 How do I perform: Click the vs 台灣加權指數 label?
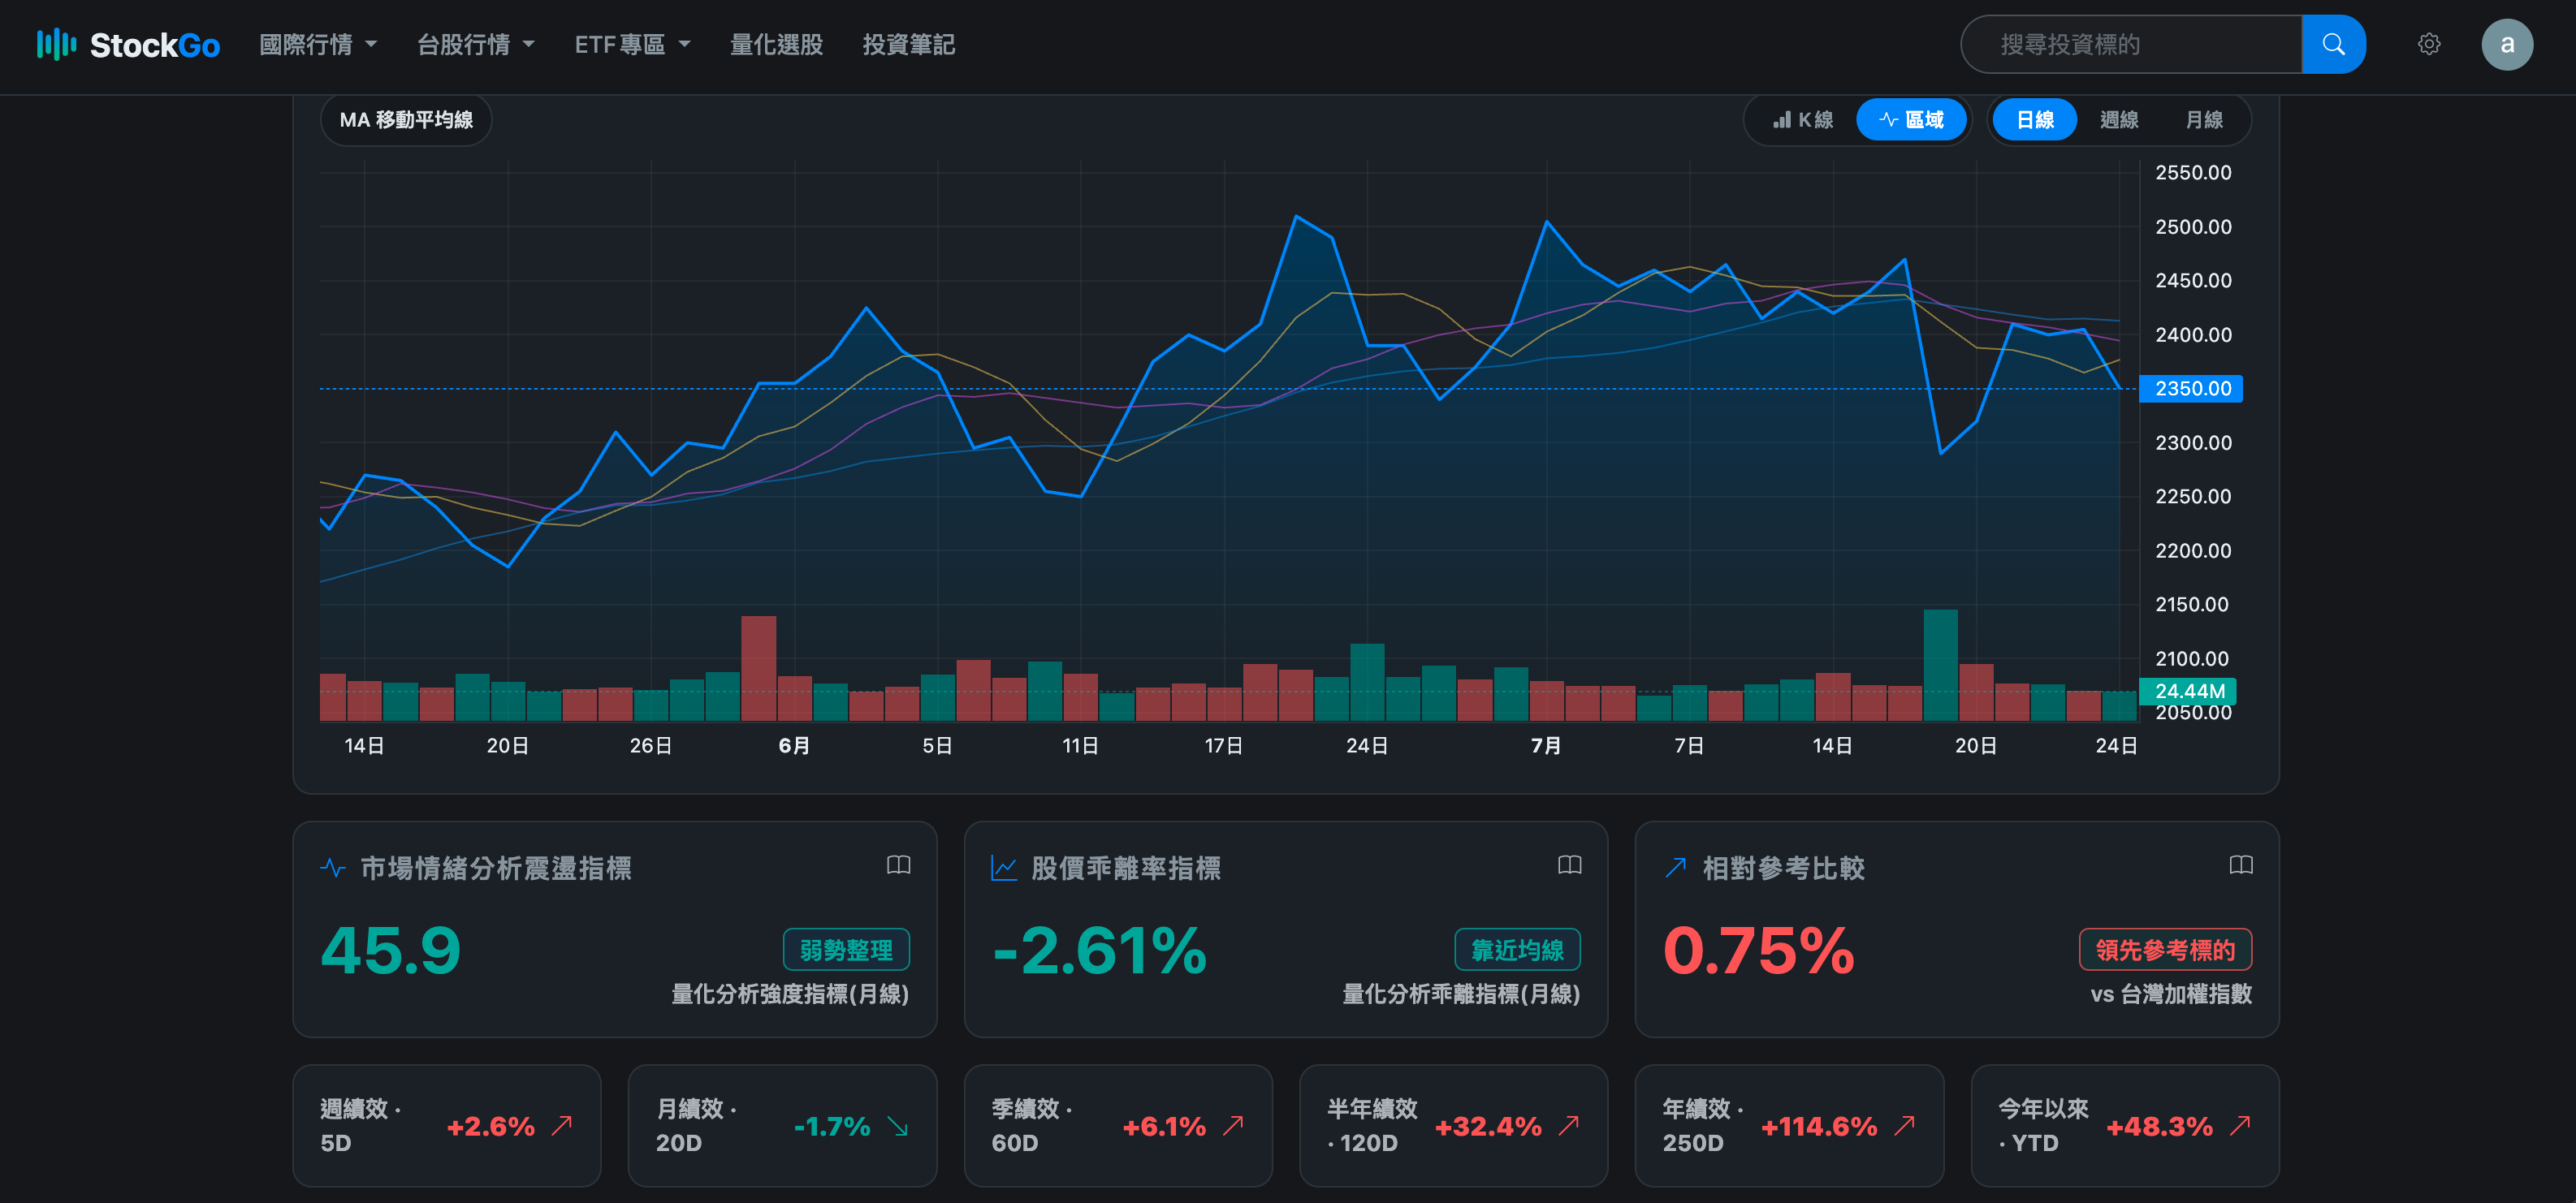coord(2171,994)
